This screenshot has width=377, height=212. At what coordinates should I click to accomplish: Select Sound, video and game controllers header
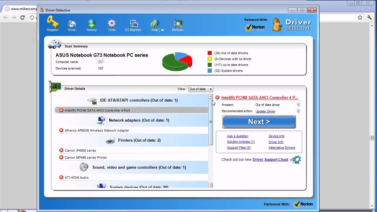coord(131,168)
